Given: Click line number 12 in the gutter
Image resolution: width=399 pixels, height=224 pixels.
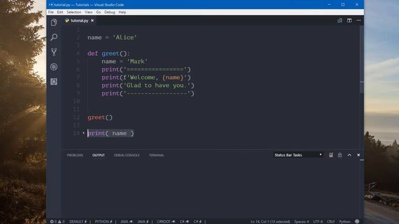Looking at the screenshot, I should [76, 118].
